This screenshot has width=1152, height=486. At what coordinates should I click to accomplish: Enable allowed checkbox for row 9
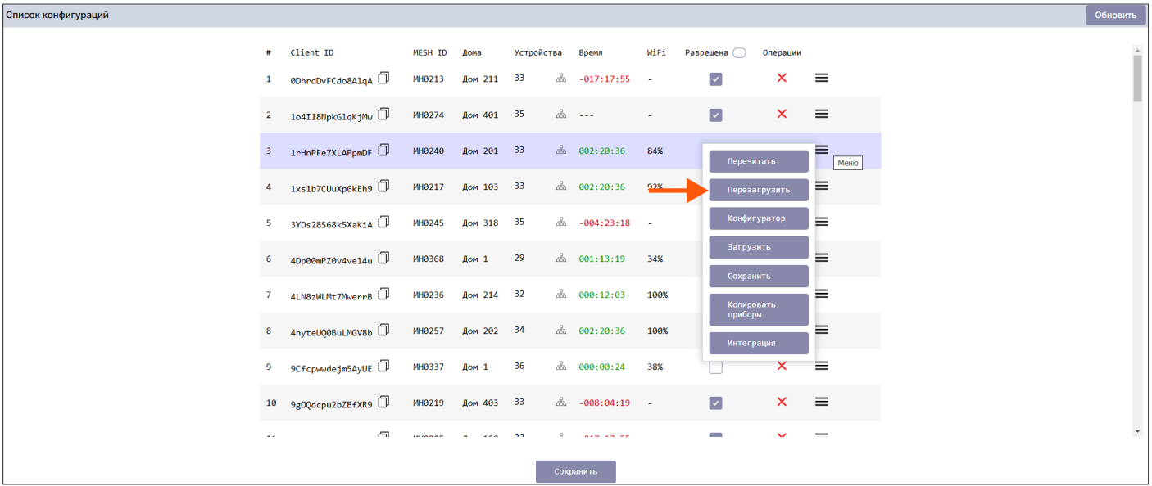[715, 367]
